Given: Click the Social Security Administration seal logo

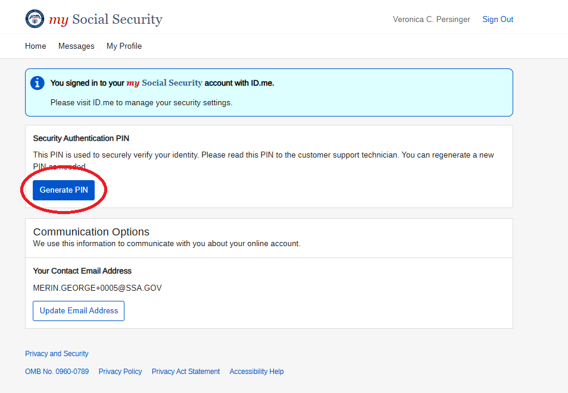Looking at the screenshot, I should click(35, 19).
